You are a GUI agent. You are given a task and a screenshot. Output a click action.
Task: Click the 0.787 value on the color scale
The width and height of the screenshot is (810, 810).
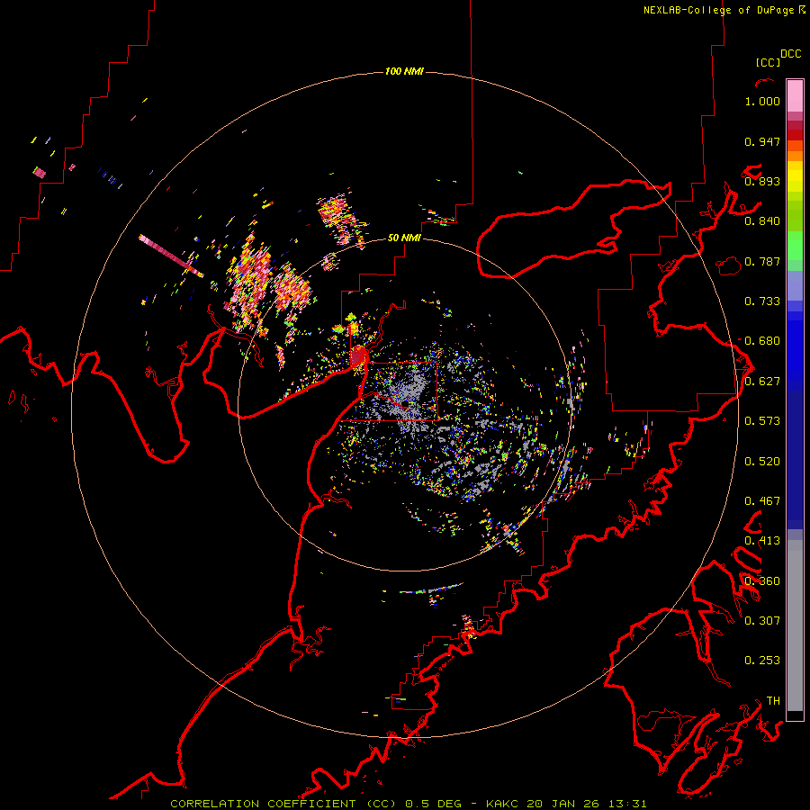[762, 261]
